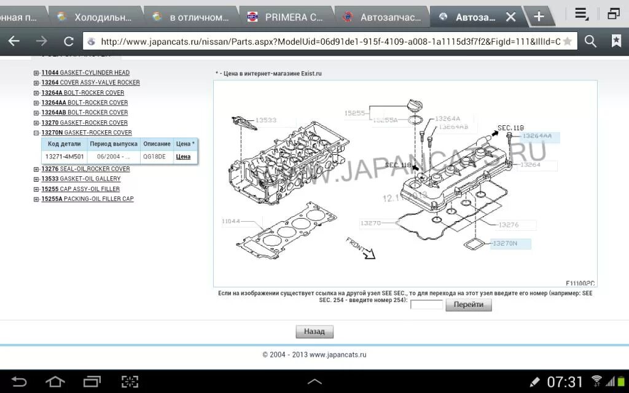Bookmark this page with the star icon
This screenshot has width=629, height=393.
click(x=567, y=41)
